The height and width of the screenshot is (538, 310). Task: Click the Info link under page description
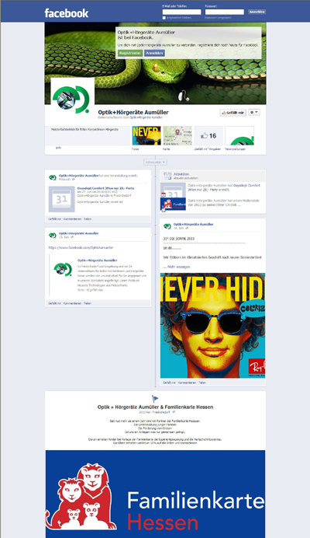click(x=58, y=148)
